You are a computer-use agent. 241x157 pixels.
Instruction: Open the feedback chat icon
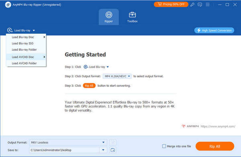(200, 4)
